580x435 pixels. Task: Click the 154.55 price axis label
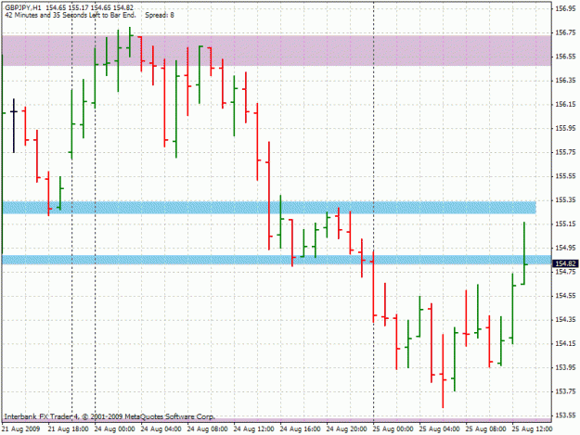pos(565,296)
